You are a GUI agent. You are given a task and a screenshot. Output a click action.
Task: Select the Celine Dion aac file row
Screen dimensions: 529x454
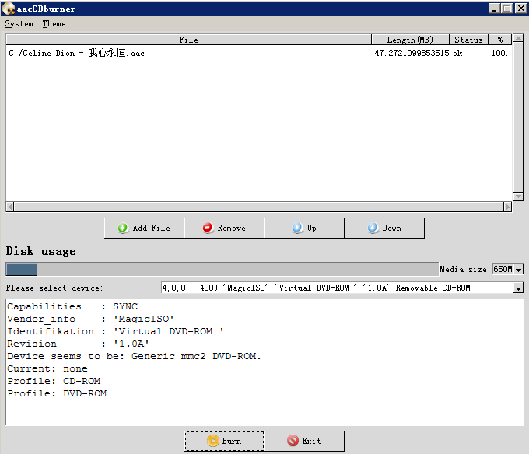click(x=259, y=54)
